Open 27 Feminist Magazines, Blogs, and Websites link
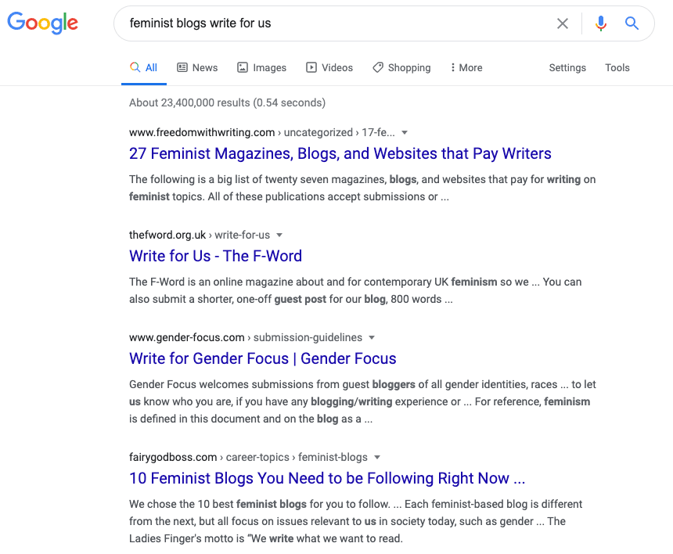673x554 pixels. coord(340,153)
